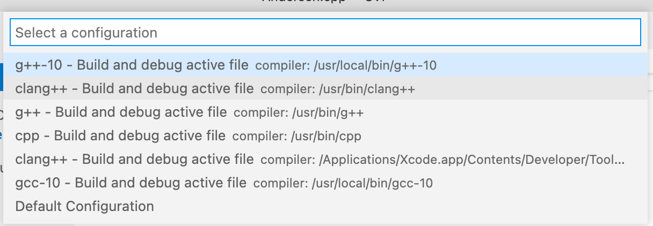This screenshot has height=226, width=653.
Task: Click 'compiler:' text in the gcc-10 row
Action: [x=280, y=184]
